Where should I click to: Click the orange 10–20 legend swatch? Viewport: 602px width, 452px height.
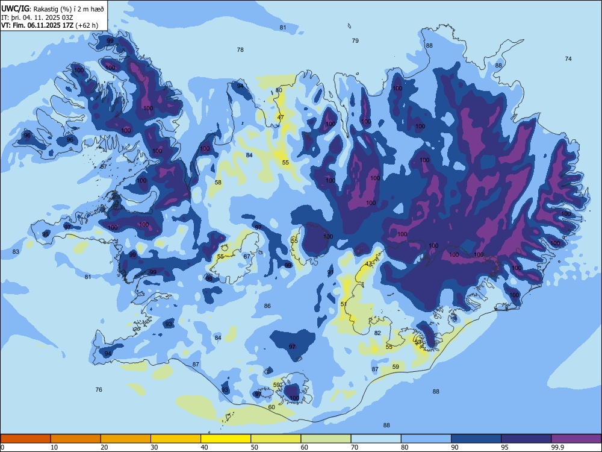[x=76, y=439]
